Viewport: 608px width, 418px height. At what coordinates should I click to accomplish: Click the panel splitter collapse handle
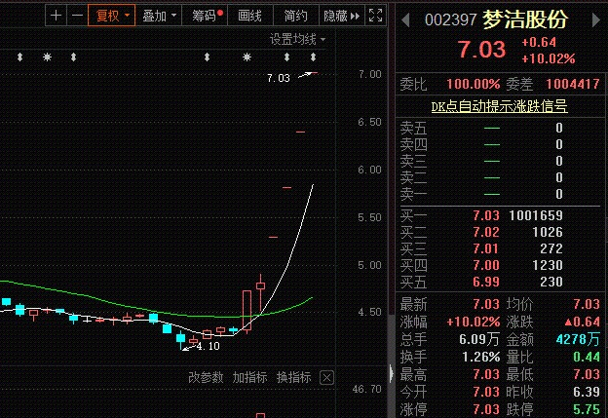392,373
